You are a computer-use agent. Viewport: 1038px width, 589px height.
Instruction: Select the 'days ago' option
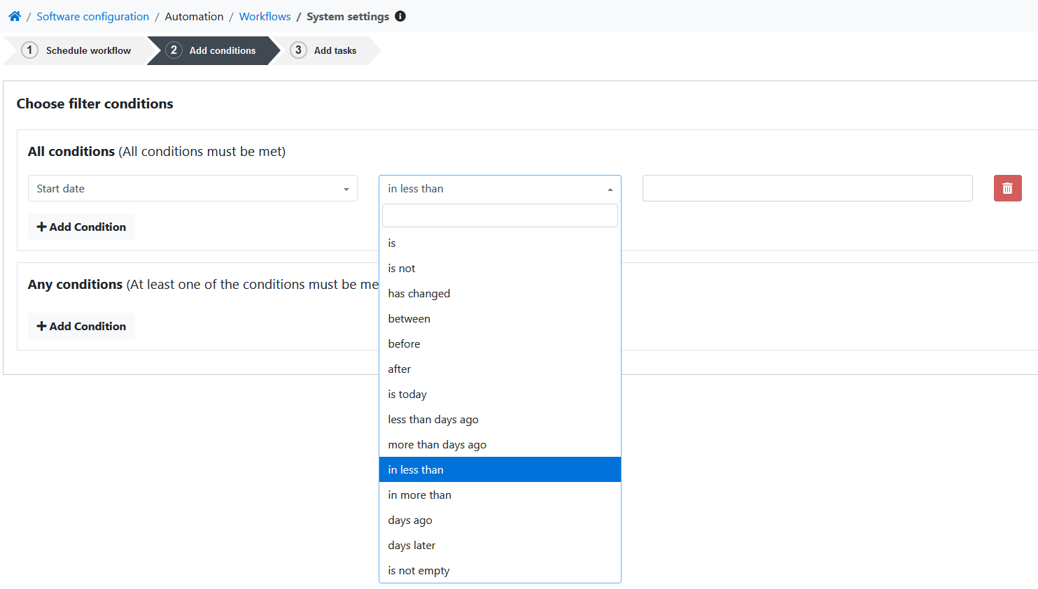[500, 520]
